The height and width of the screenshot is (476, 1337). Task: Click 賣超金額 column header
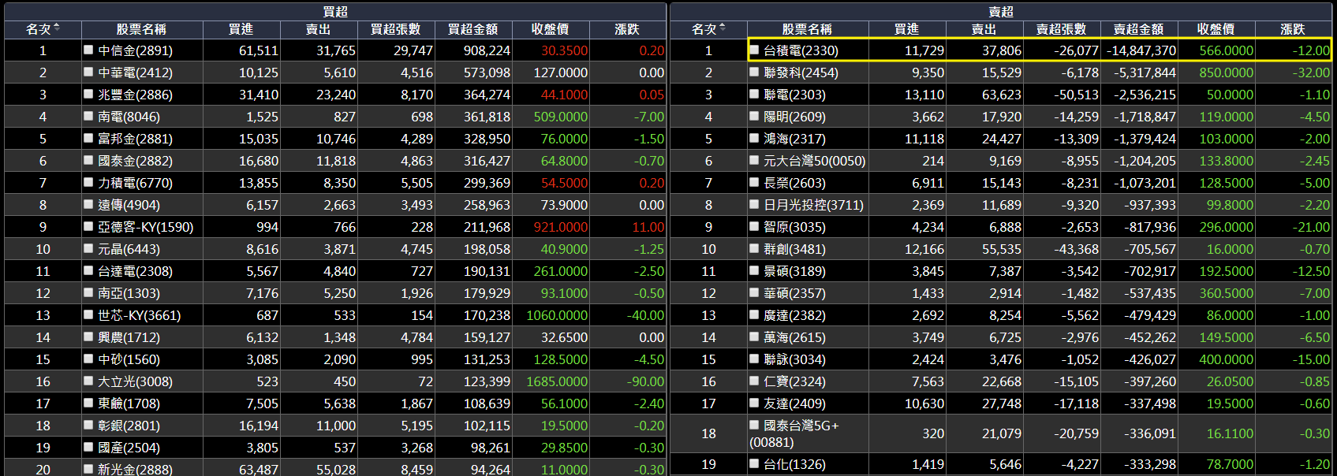[1138, 29]
